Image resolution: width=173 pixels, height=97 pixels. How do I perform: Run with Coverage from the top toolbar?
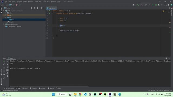(159, 5)
